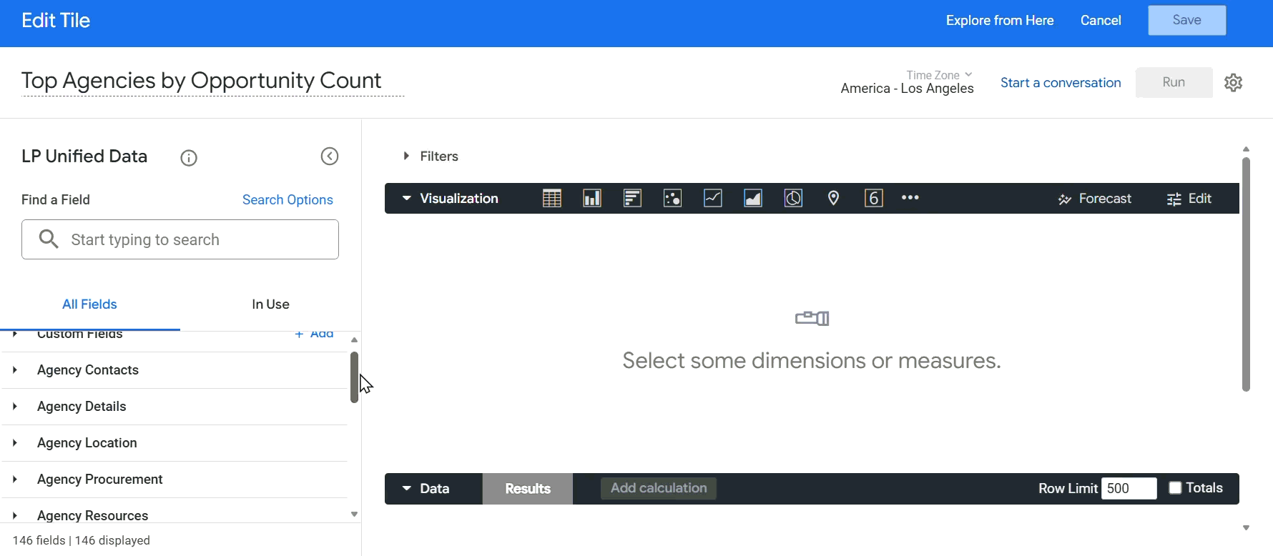The width and height of the screenshot is (1273, 556).
Task: Click the Forecast button
Action: 1095,199
